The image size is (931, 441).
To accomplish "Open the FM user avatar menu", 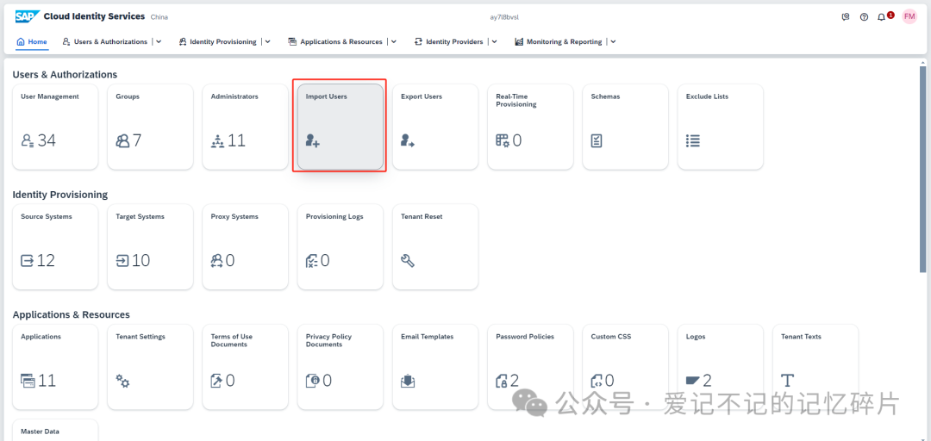I will coord(909,16).
